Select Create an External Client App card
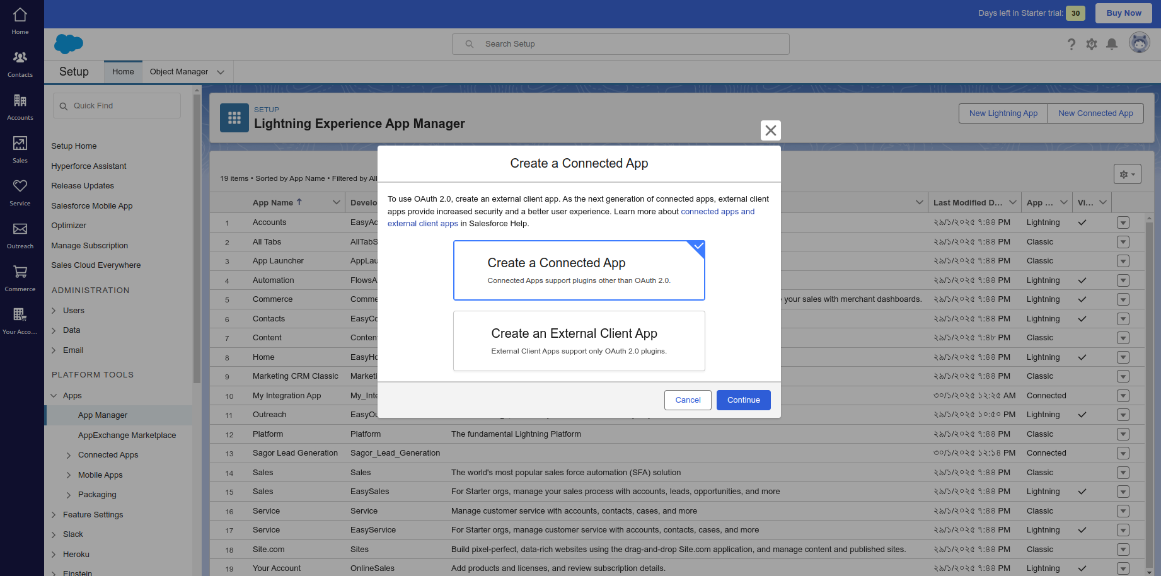Viewport: 1161px width, 576px height. (x=579, y=341)
